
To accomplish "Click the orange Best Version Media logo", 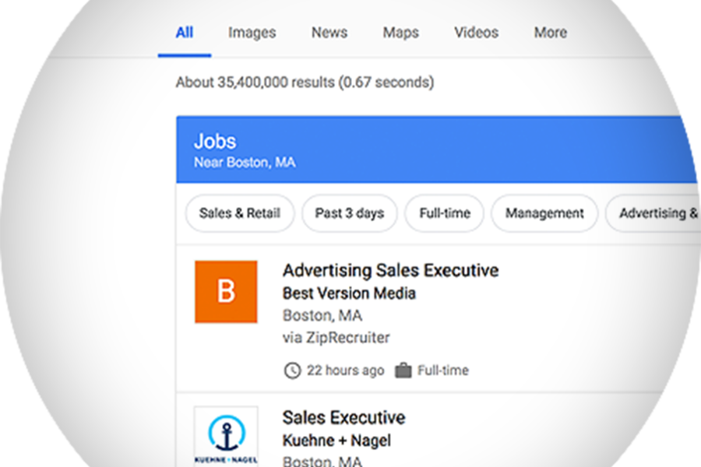I will [226, 292].
